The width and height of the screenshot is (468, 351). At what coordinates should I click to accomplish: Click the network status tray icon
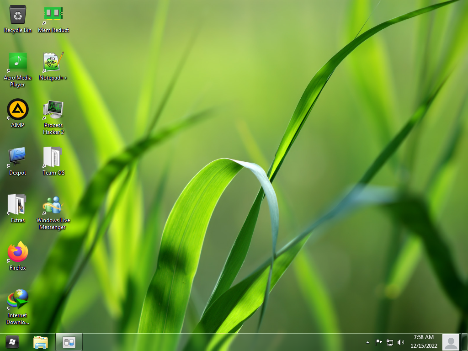pyautogui.click(x=390, y=342)
